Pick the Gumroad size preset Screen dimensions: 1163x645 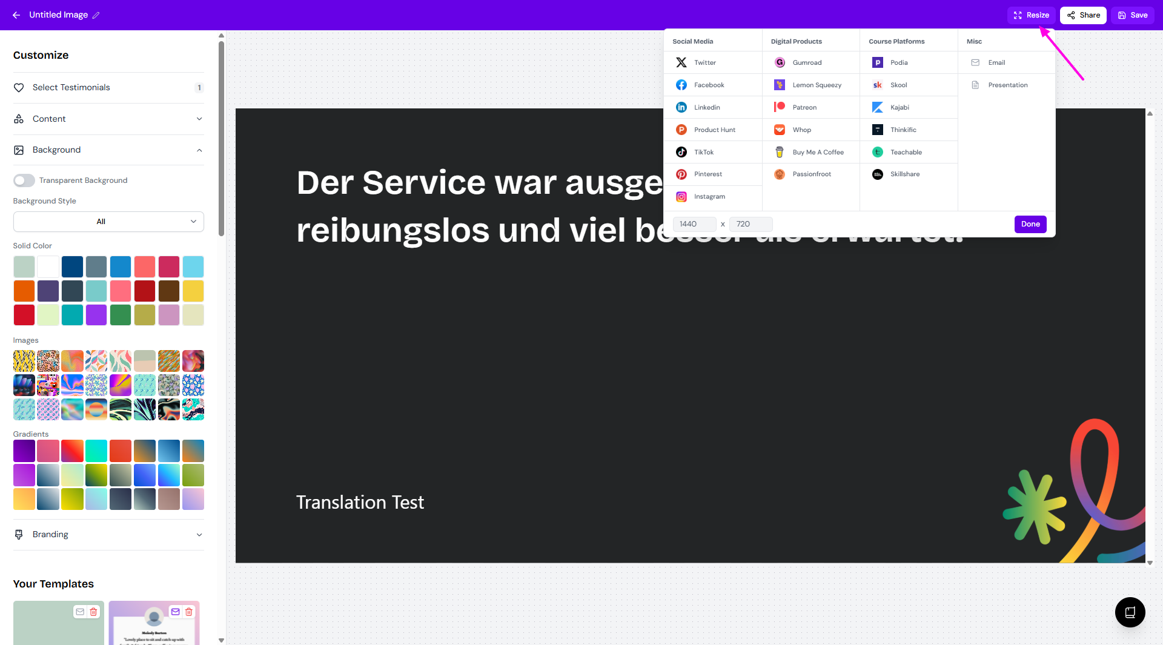tap(806, 62)
